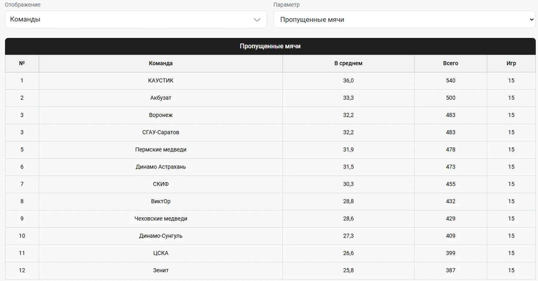Click rank number 12 beside Зенит

click(x=22, y=270)
